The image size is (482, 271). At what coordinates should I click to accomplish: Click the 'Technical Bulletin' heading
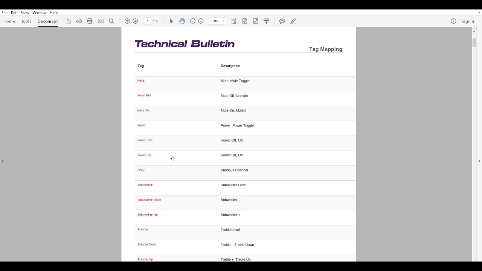coord(185,44)
